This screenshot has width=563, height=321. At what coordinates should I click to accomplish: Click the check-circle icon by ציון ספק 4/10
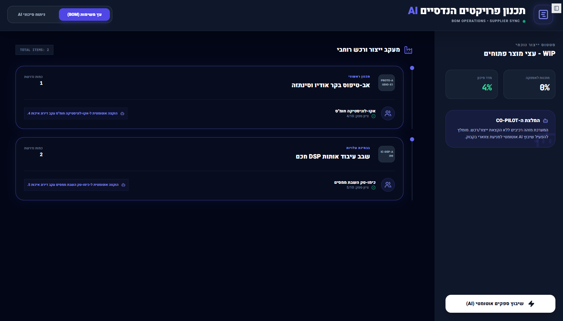click(373, 116)
